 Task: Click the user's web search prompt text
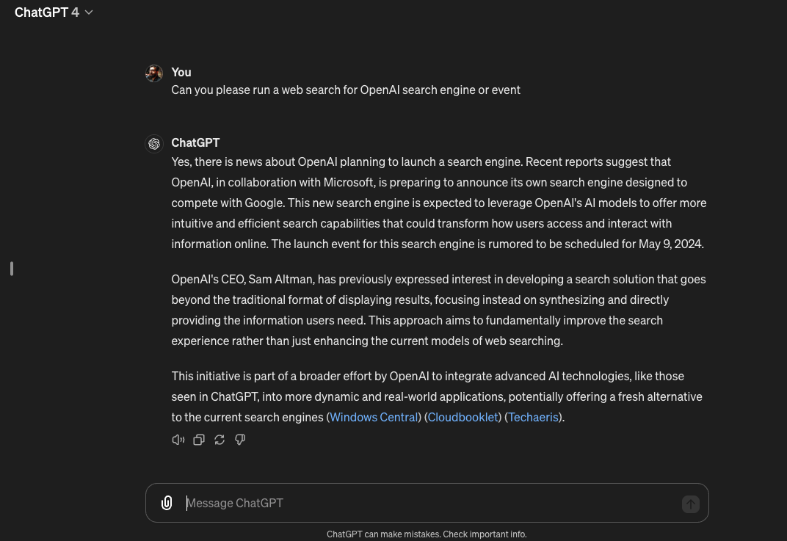(346, 90)
